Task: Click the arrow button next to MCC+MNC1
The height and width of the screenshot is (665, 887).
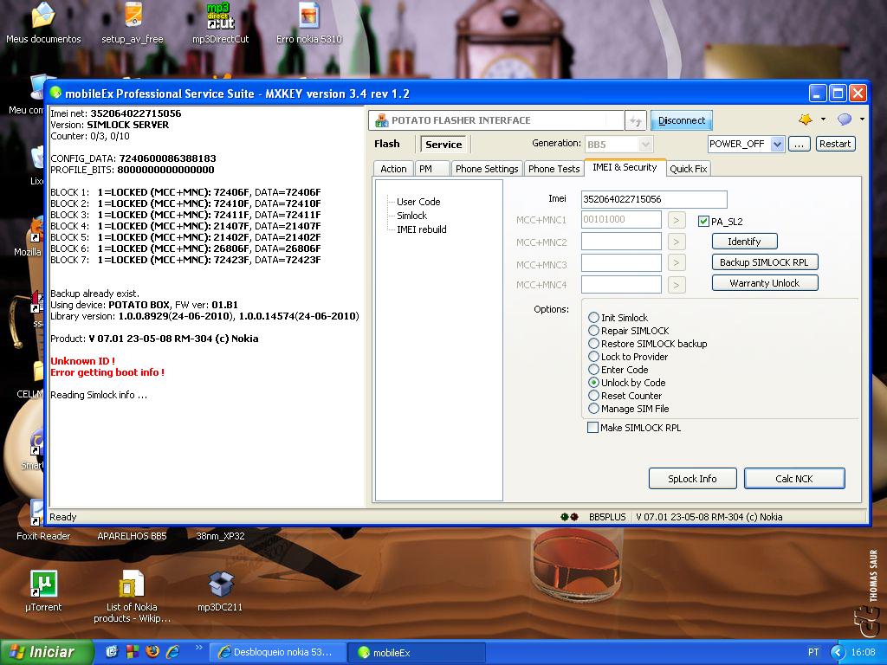Action: coord(677,220)
